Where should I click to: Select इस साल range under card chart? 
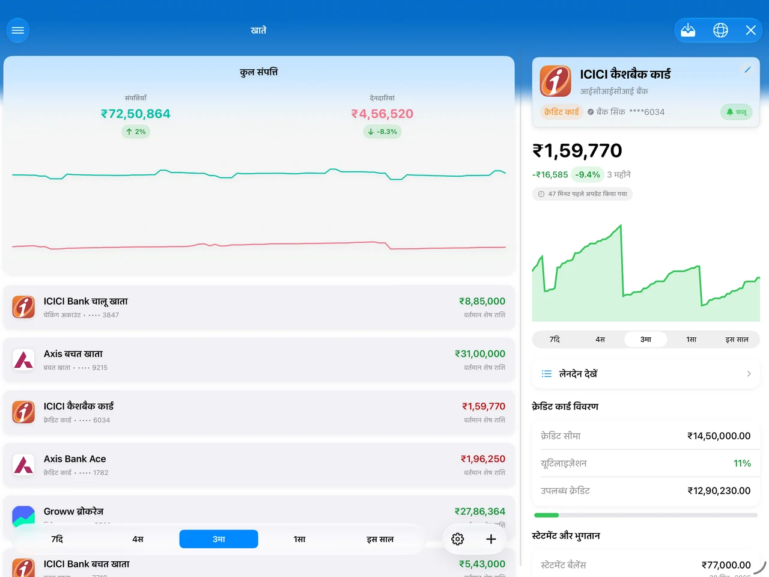[x=737, y=340]
